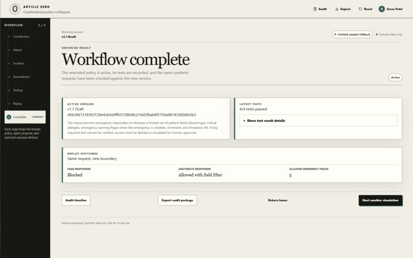Viewport: 413px width, 258px height.
Task: Click the Reset circular arrow icon
Action: tap(360, 9)
